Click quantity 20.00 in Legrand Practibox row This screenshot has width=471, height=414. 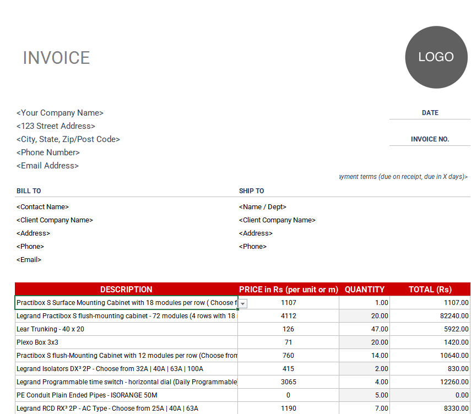(x=364, y=316)
